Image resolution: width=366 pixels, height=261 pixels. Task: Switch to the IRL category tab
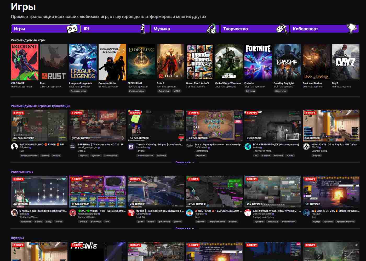coord(115,29)
